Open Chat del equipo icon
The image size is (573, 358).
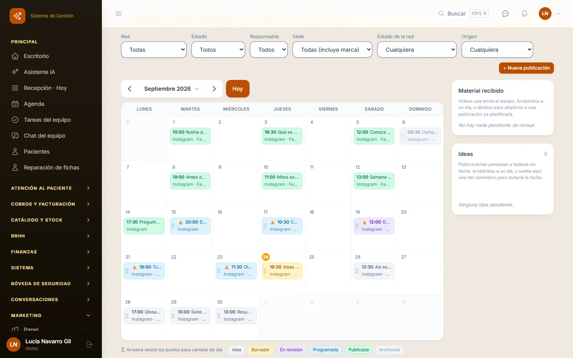click(x=15, y=136)
